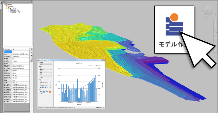The width and height of the screenshot is (218, 113).
Task: Switch to the 施工データ vertical tab
Action: click(31, 58)
